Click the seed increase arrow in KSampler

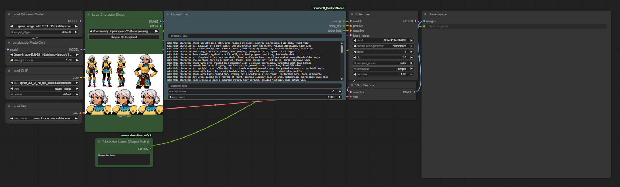pyautogui.click(x=411, y=40)
